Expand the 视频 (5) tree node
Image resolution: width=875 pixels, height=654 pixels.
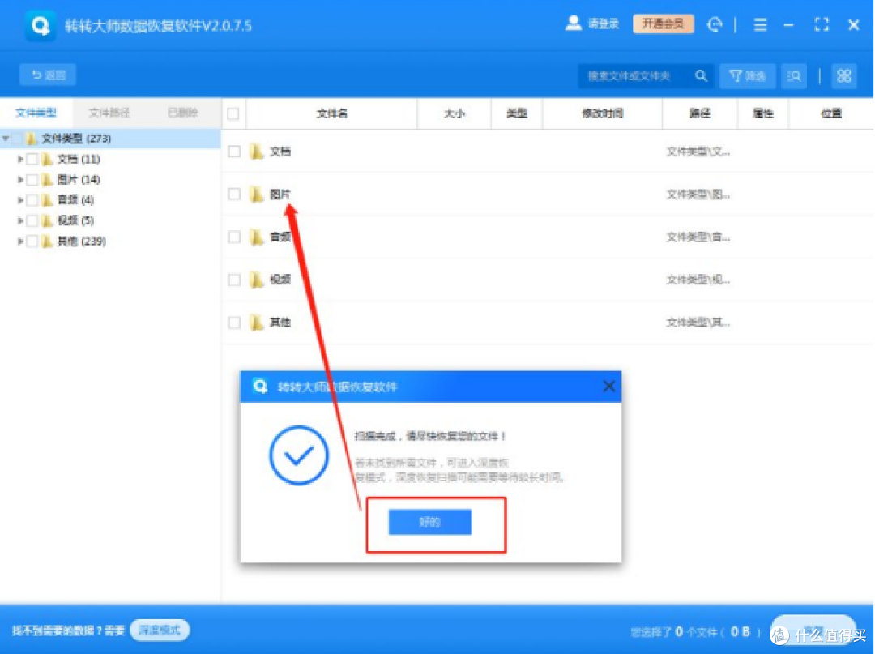(20, 221)
